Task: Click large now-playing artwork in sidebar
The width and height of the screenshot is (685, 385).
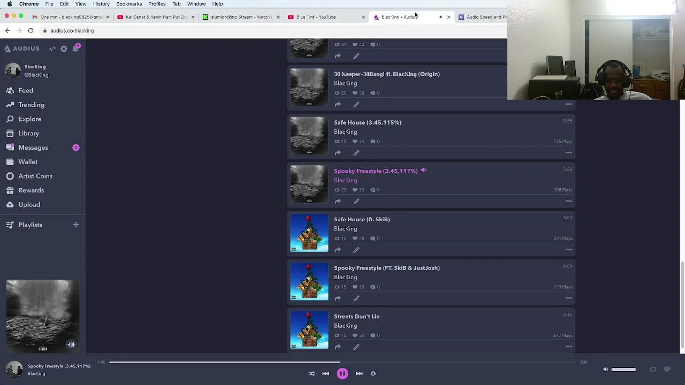Action: [x=43, y=316]
